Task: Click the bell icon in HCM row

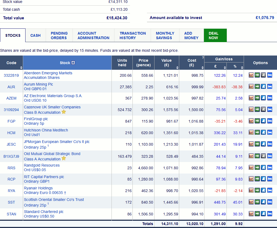Action: pyautogui.click(x=263, y=133)
